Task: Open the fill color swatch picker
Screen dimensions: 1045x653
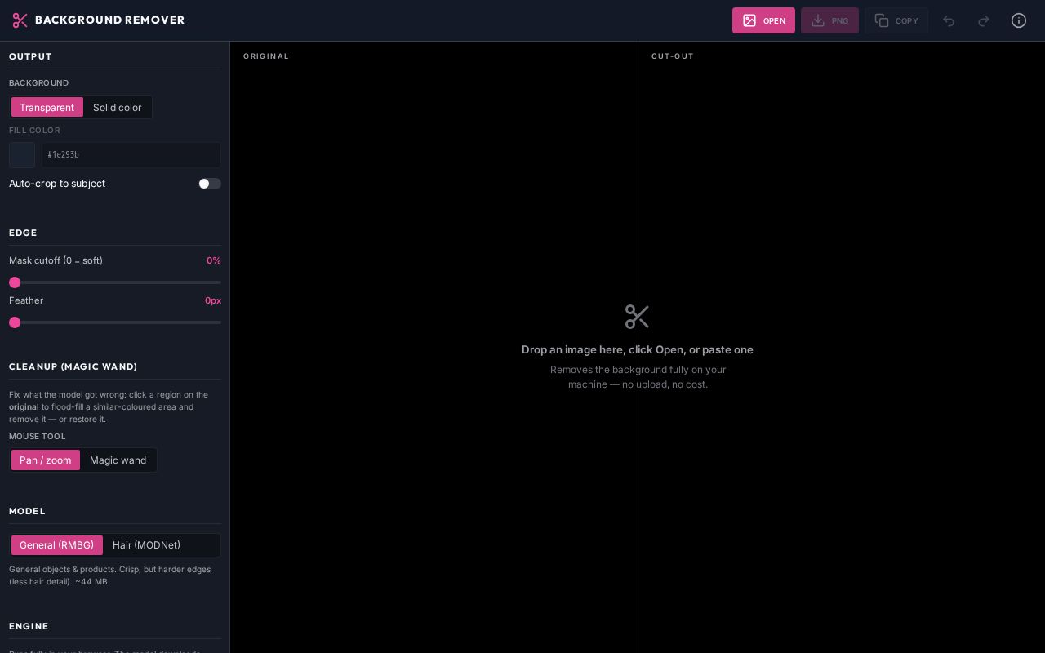Action: (x=22, y=155)
